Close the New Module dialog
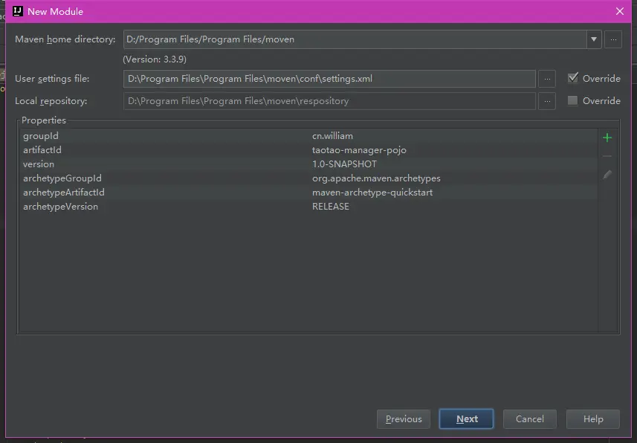 [619, 11]
